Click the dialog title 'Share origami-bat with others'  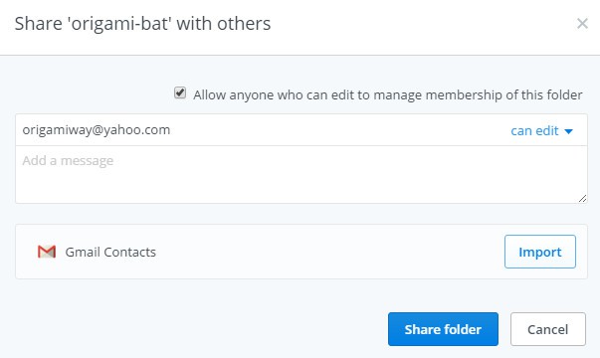coord(142,23)
